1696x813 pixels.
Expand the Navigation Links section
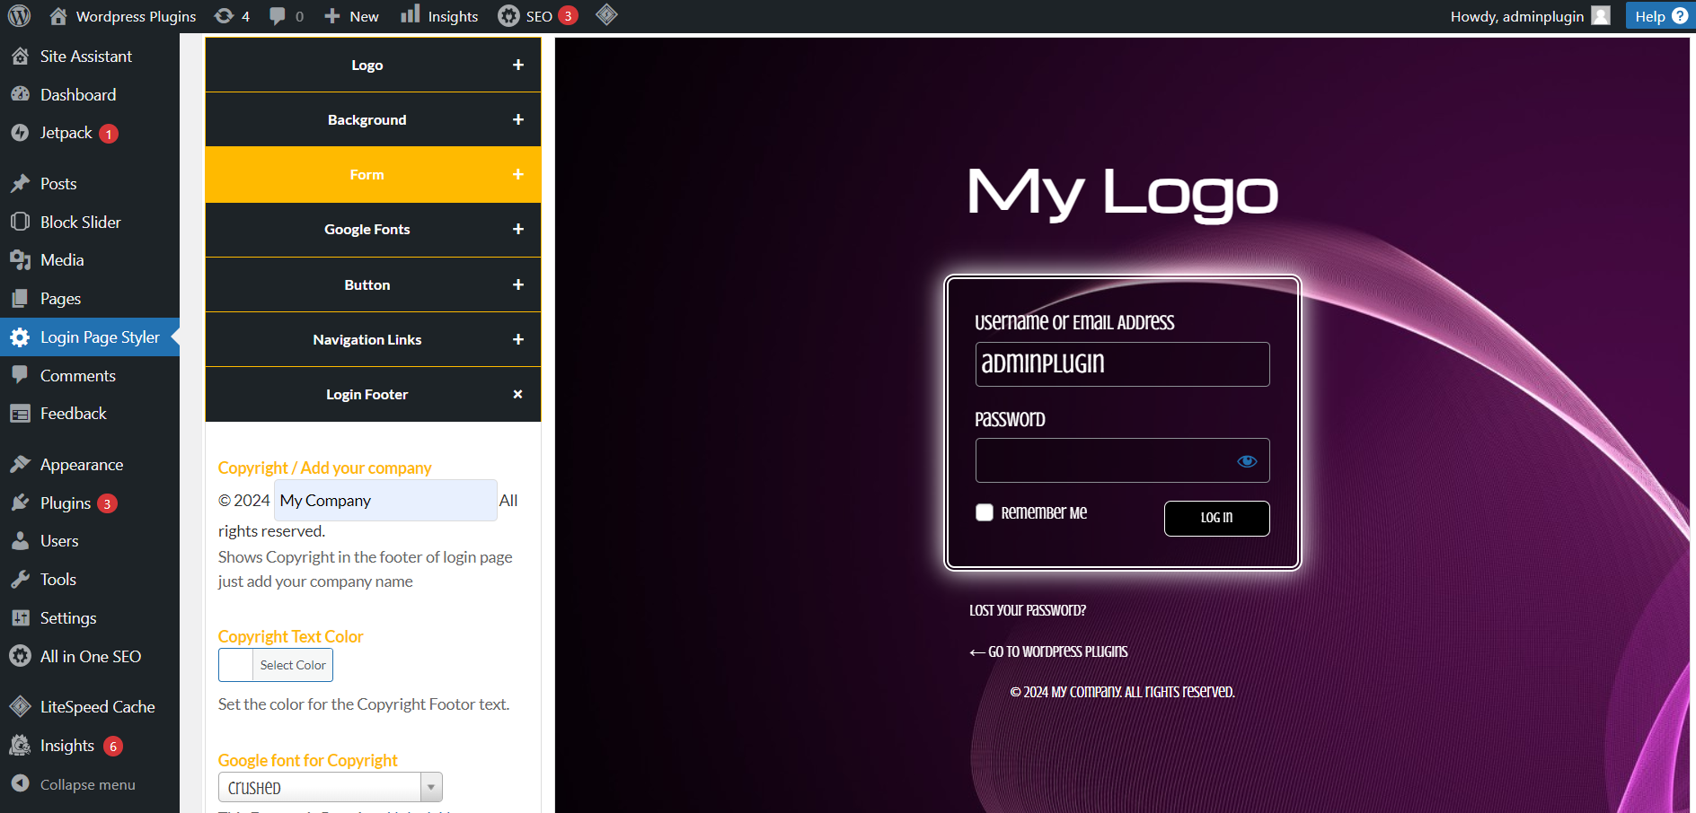pyautogui.click(x=373, y=339)
